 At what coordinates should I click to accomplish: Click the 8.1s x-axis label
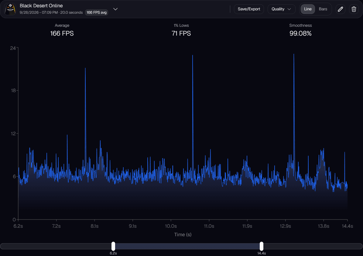pyautogui.click(x=94, y=226)
